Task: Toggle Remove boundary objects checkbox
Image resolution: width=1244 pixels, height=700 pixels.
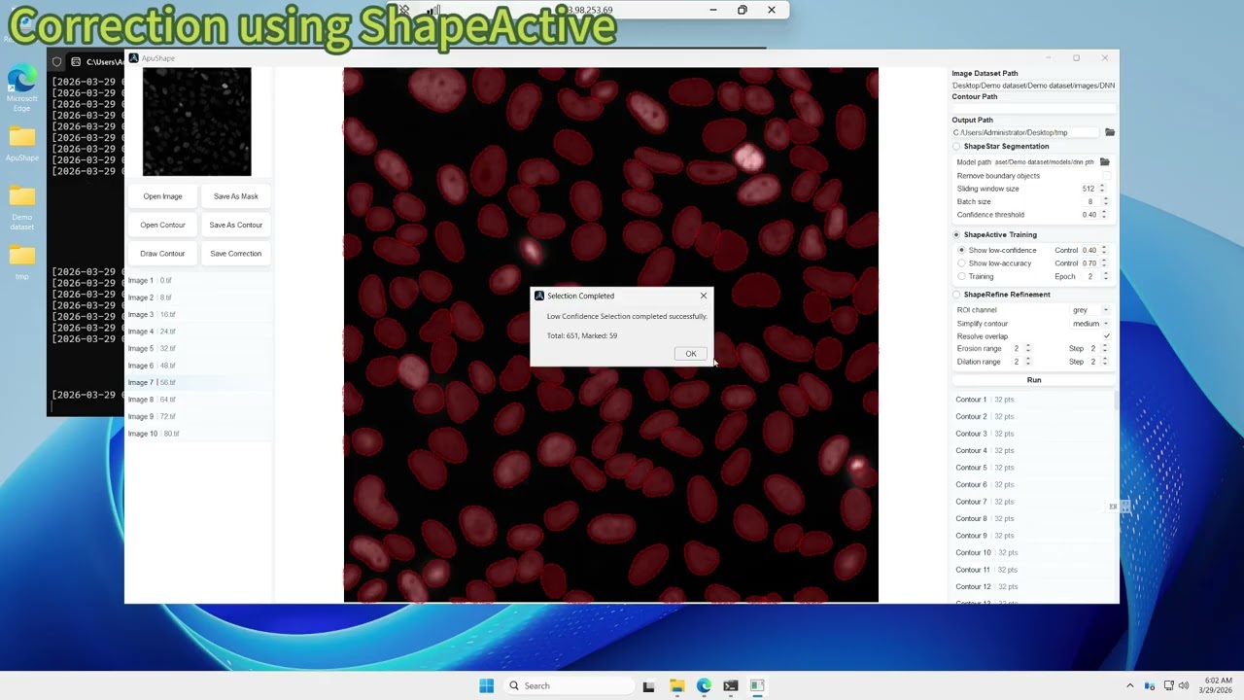Action: (x=1106, y=176)
